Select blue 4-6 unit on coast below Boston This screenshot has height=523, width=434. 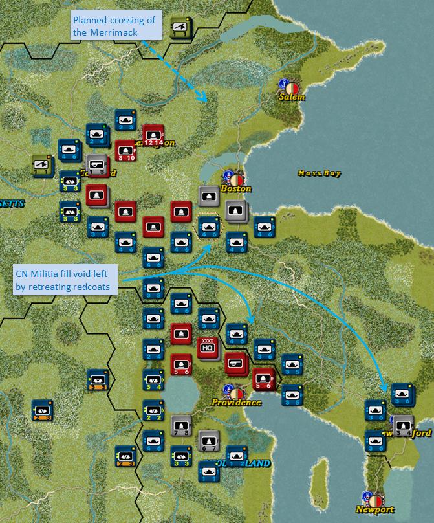pyautogui.click(x=264, y=227)
